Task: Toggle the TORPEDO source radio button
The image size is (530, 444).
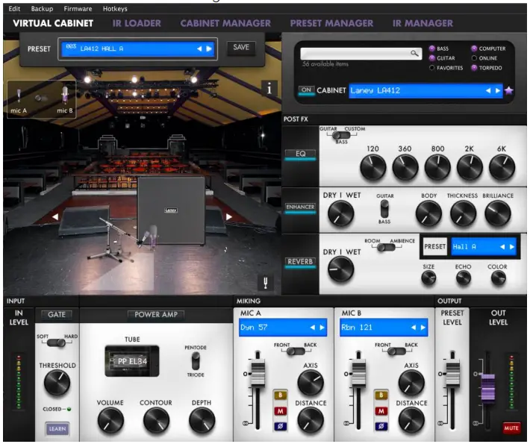Action: tap(474, 68)
